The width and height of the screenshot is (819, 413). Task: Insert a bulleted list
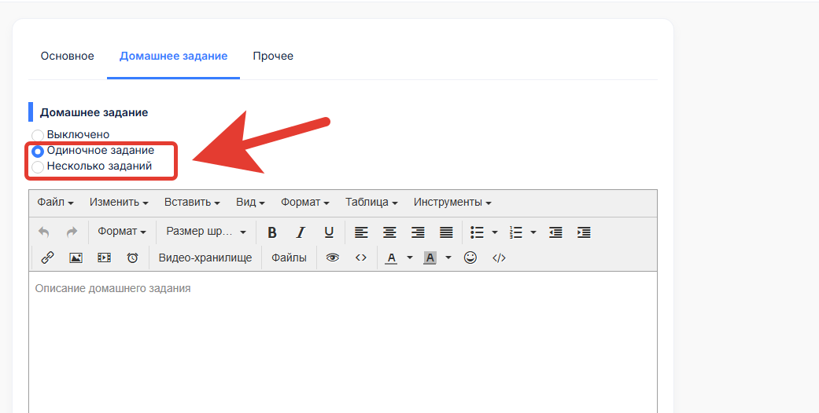(x=477, y=232)
